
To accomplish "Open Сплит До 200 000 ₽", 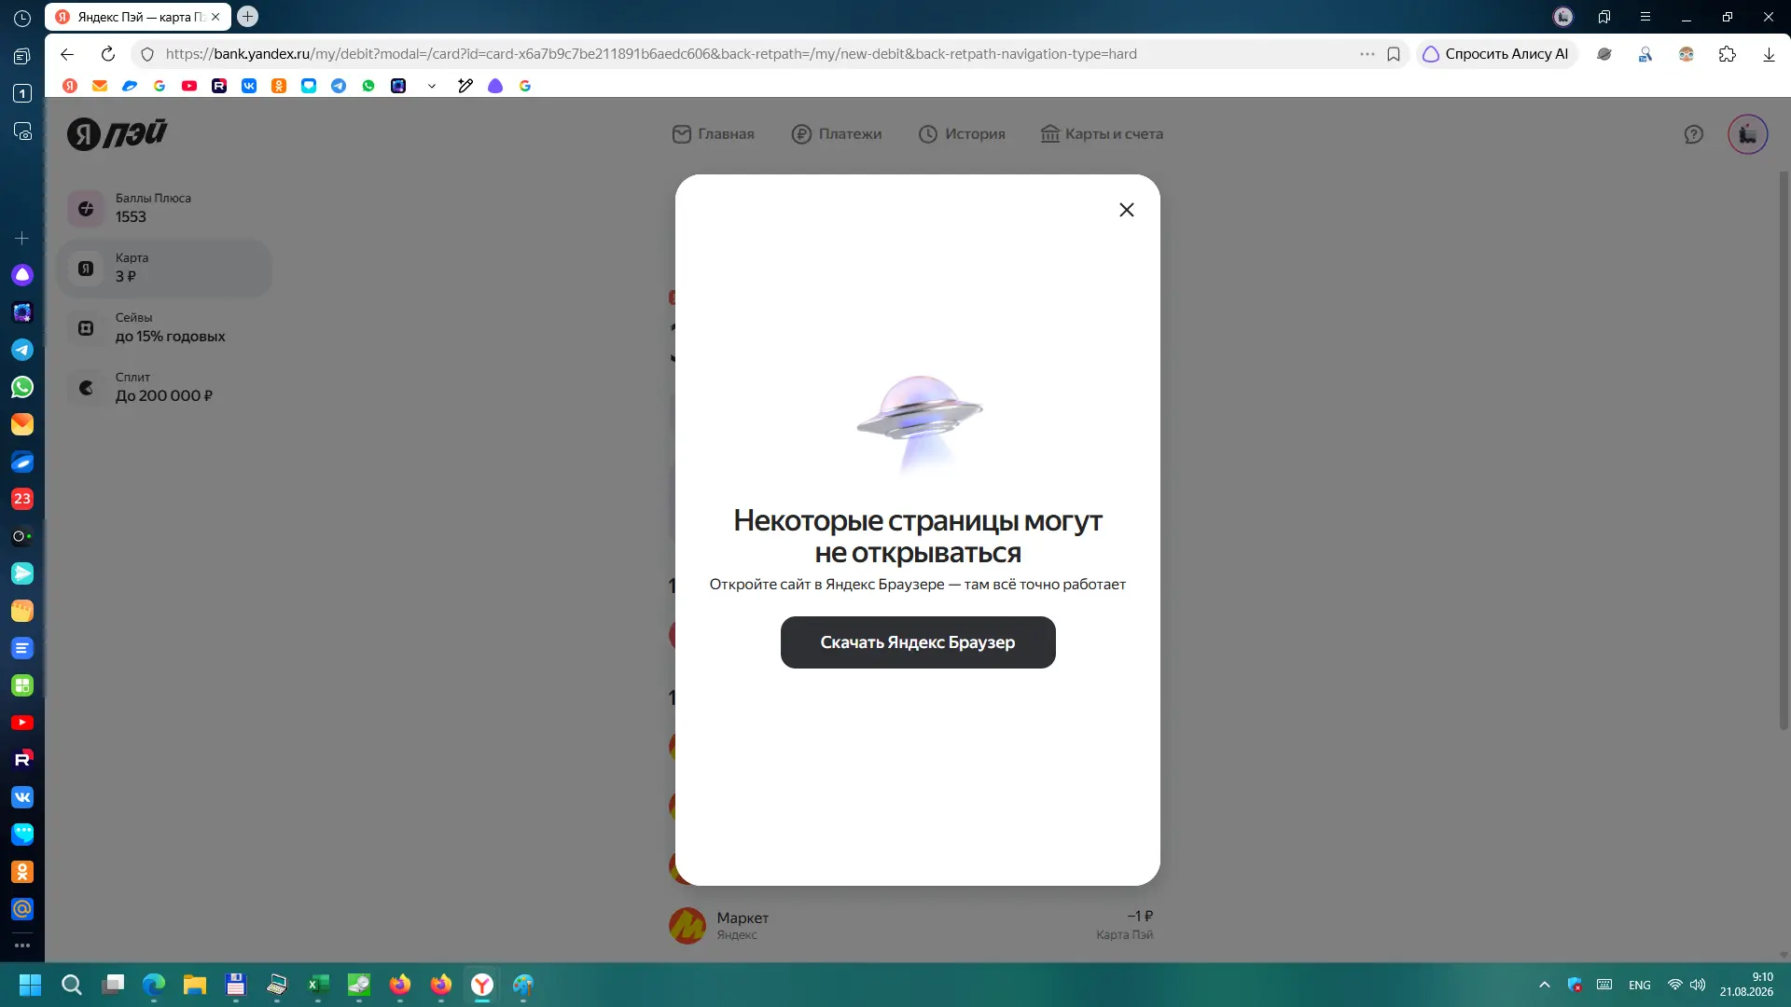I will pos(164,387).
